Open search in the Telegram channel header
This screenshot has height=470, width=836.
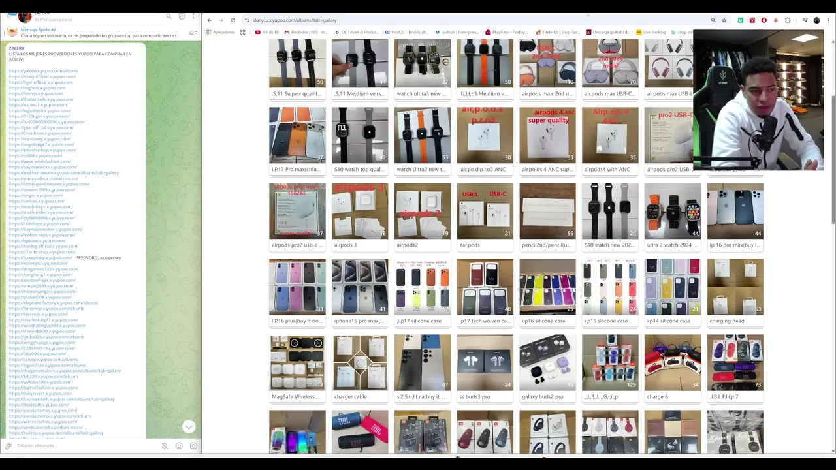click(x=169, y=16)
